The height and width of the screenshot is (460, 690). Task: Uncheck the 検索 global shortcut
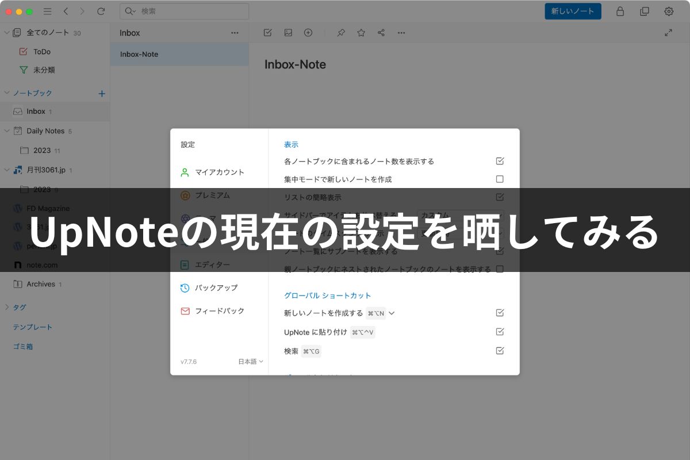500,350
